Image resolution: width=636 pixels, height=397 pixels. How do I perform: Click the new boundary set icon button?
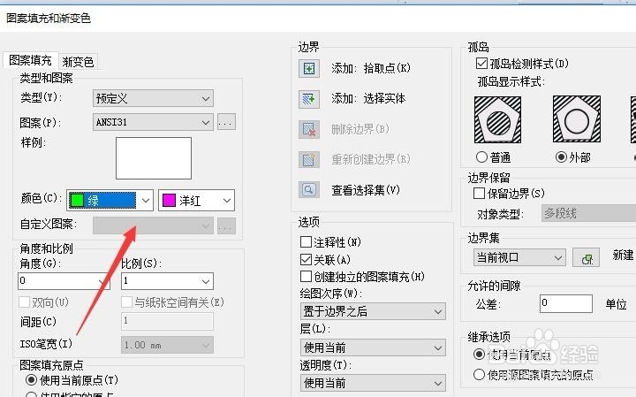coord(586,258)
